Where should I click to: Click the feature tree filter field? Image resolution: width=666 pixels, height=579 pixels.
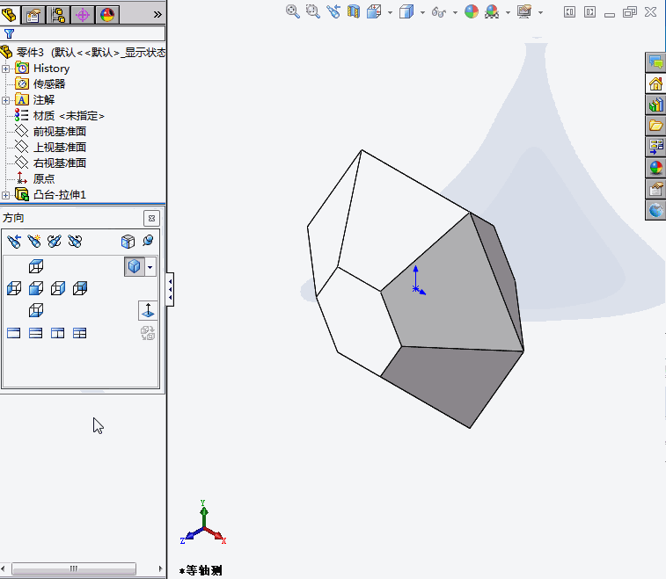coord(83,33)
